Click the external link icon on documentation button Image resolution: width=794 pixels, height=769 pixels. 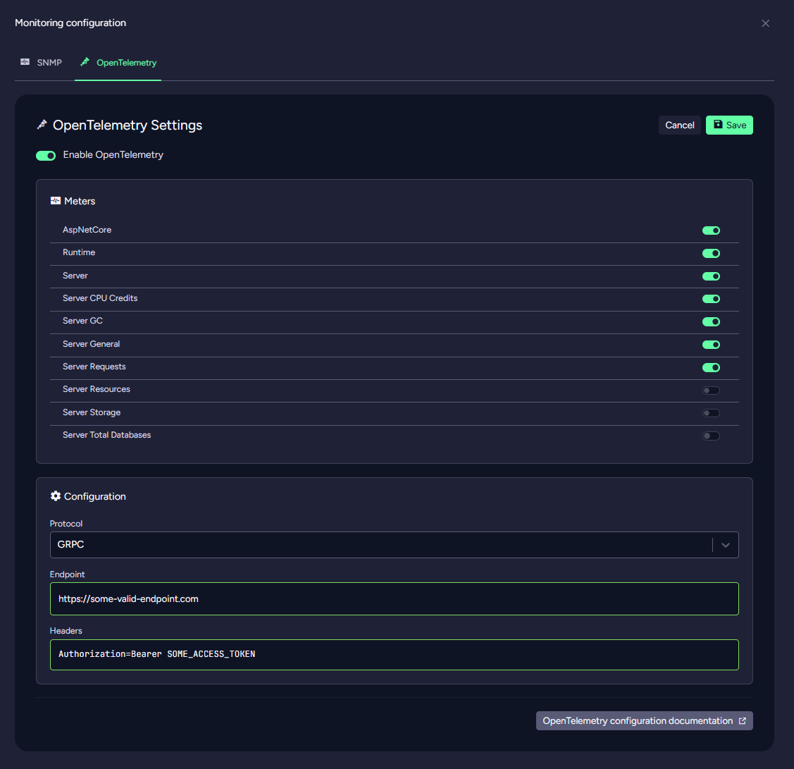(x=742, y=721)
